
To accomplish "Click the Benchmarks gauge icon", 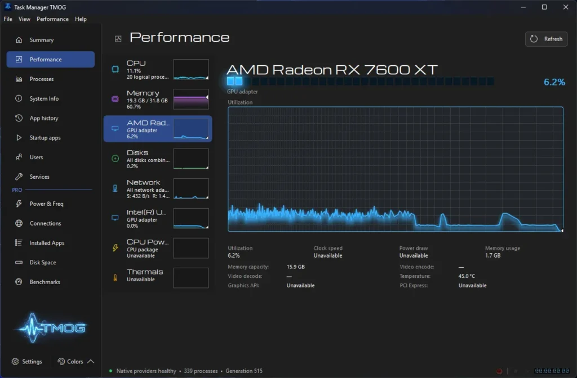I will 19,282.
